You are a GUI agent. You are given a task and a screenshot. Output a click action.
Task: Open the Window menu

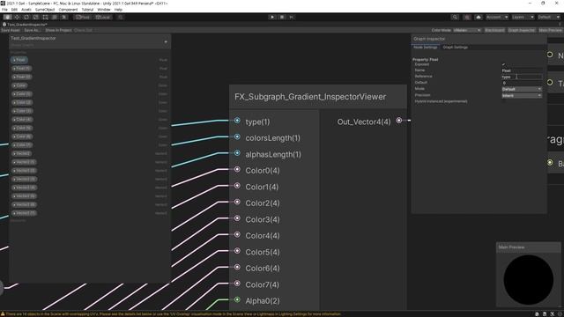tap(104, 10)
